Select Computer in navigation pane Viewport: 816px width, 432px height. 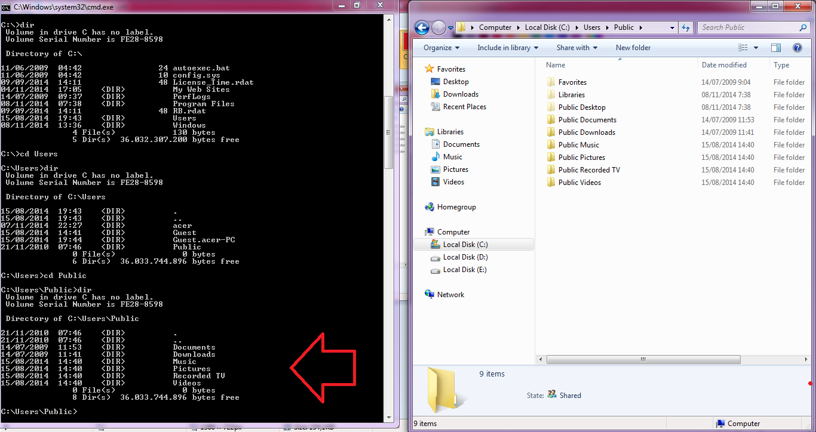coord(453,232)
